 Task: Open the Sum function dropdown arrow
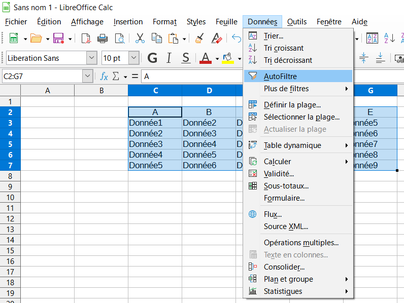[x=125, y=77]
